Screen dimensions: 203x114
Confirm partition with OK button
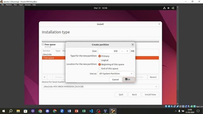128,79
